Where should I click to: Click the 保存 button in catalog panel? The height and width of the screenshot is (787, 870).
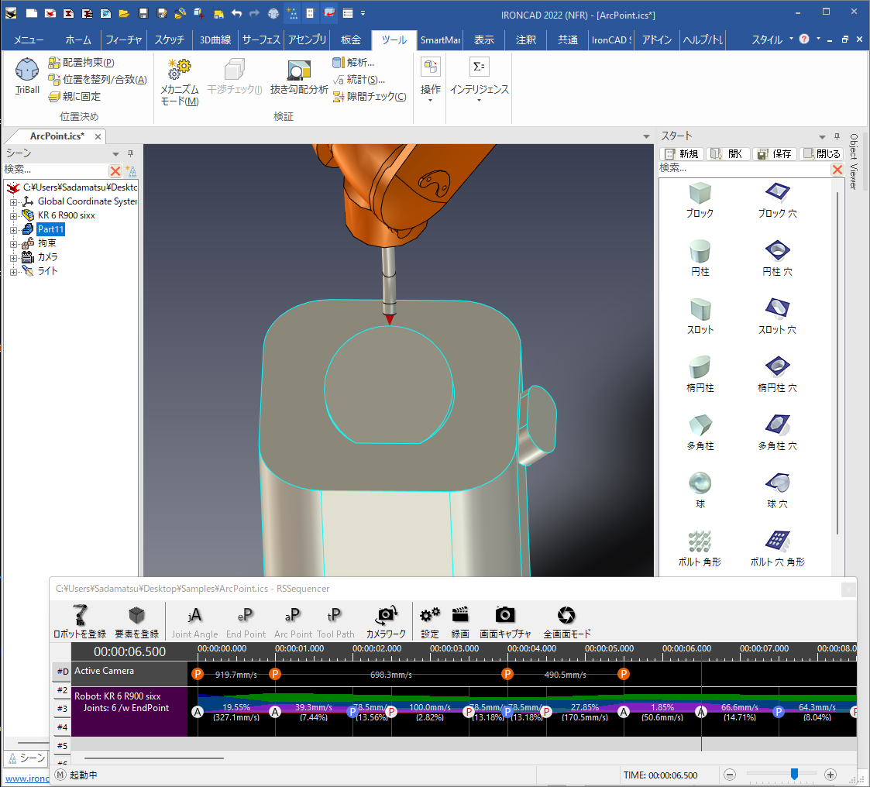[x=774, y=153]
